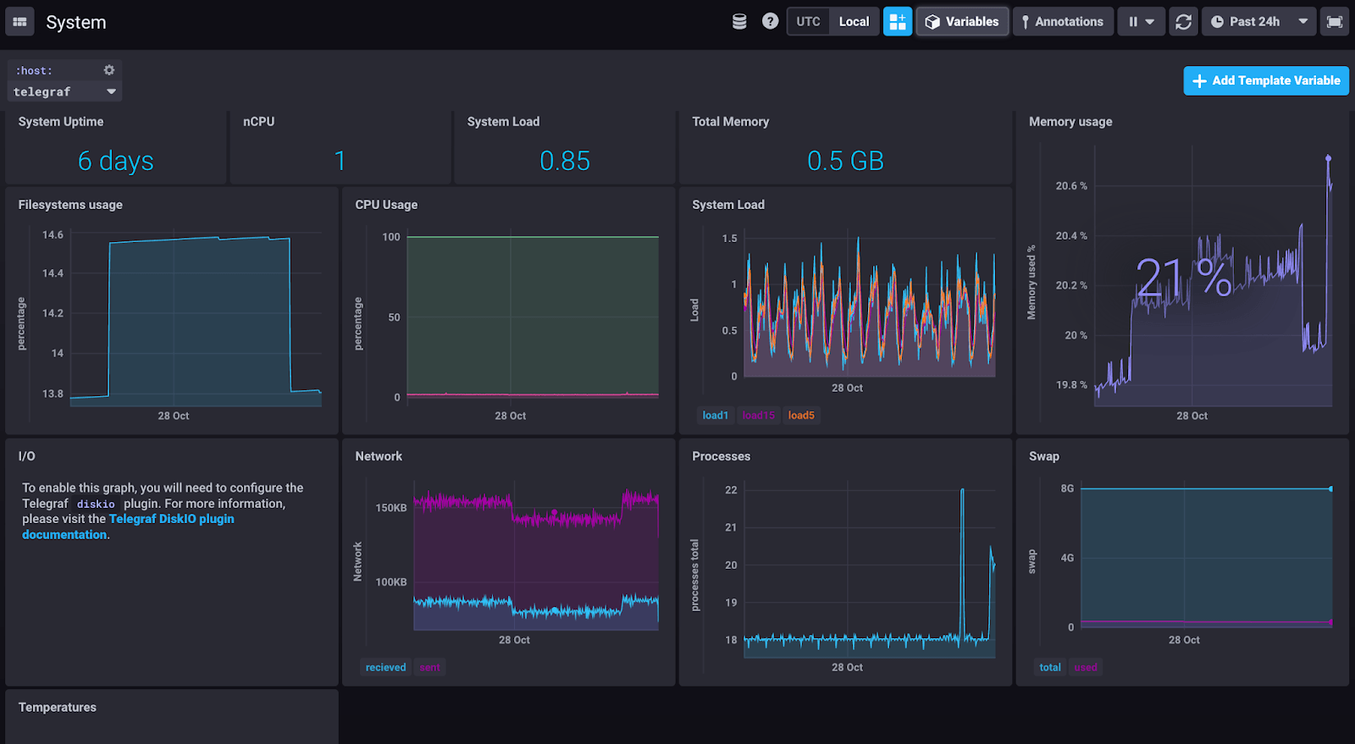Click Add Template Variable button
1355x744 pixels.
pos(1266,81)
